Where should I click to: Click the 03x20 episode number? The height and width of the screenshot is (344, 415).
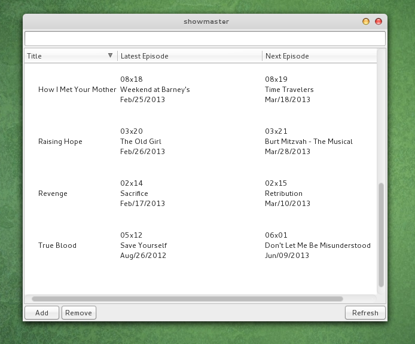(132, 131)
